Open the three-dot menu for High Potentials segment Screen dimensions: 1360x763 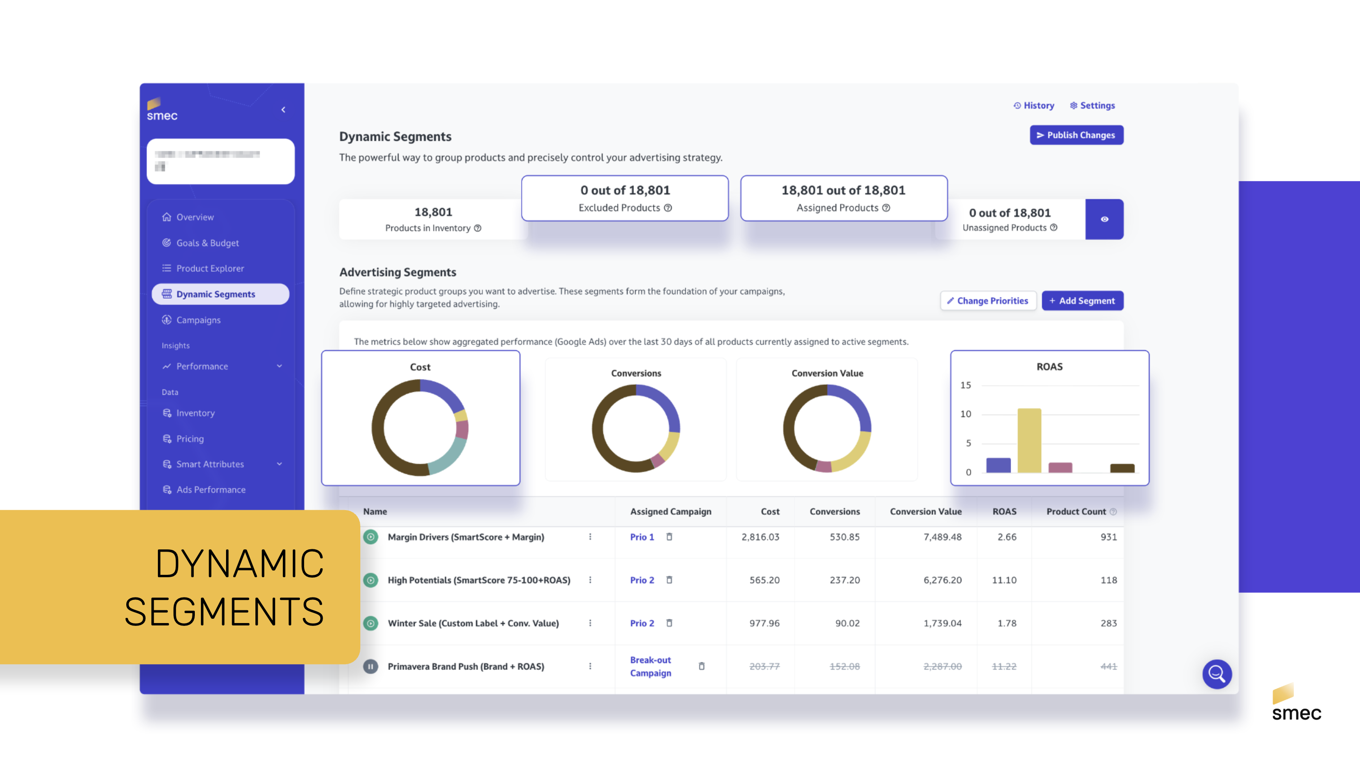(x=590, y=580)
